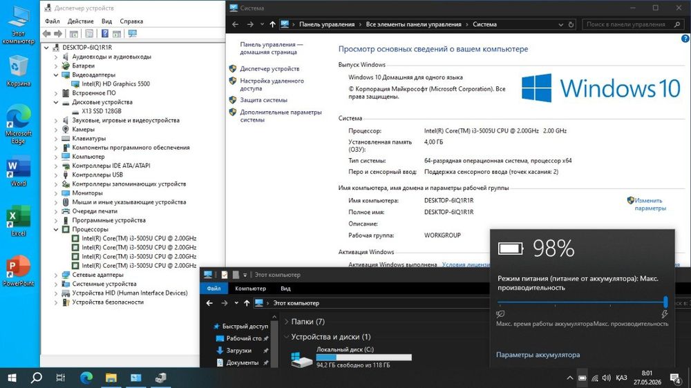Click the up arrow in System window

point(272,25)
